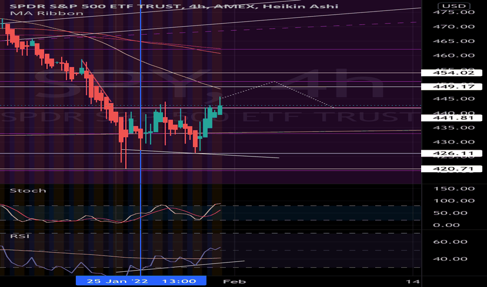Select the Stoch indicator label
The image size is (487, 287).
[28, 190]
